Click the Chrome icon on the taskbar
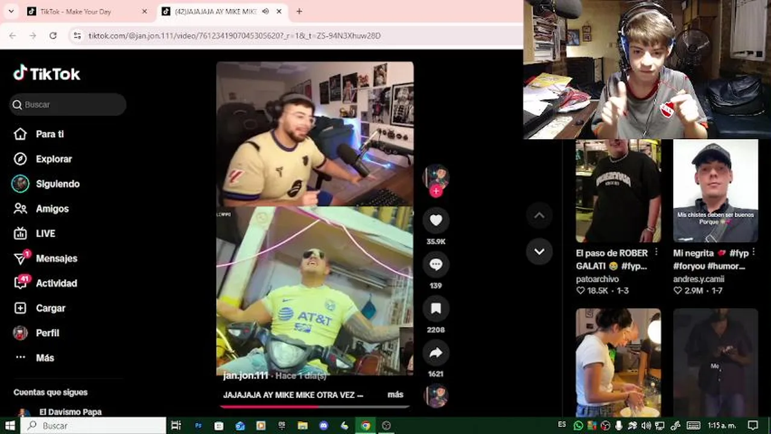 click(x=366, y=426)
